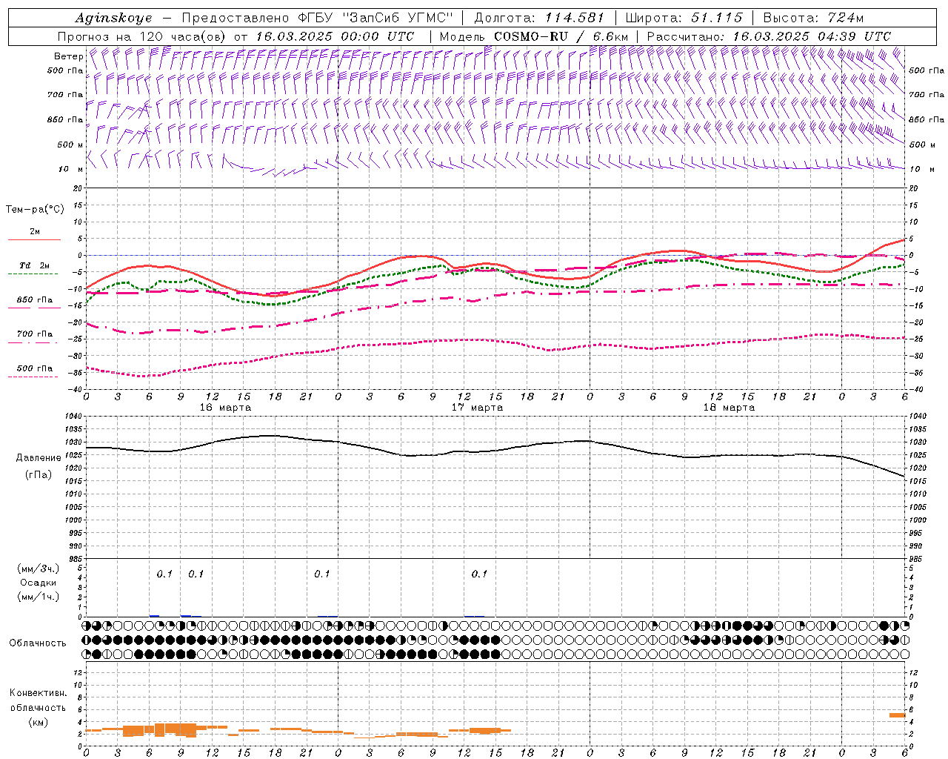The height and width of the screenshot is (759, 948).
Task: Click the (мм/3ч.) precipitation unit label
Action: pos(39,569)
